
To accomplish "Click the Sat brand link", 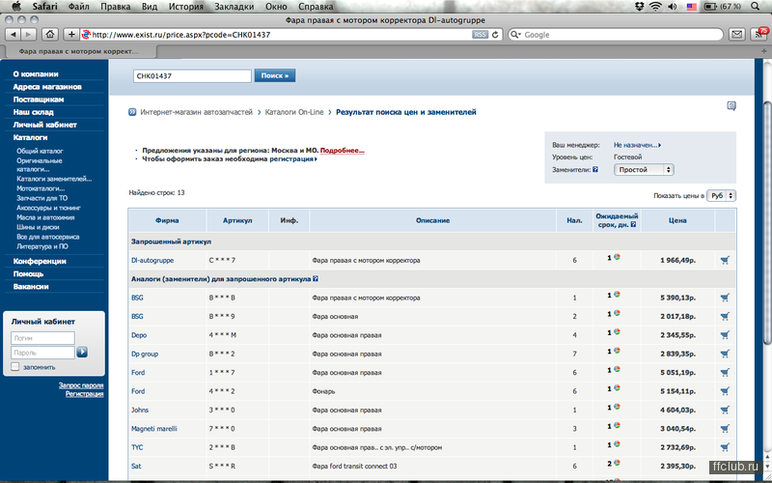I will click(x=136, y=467).
